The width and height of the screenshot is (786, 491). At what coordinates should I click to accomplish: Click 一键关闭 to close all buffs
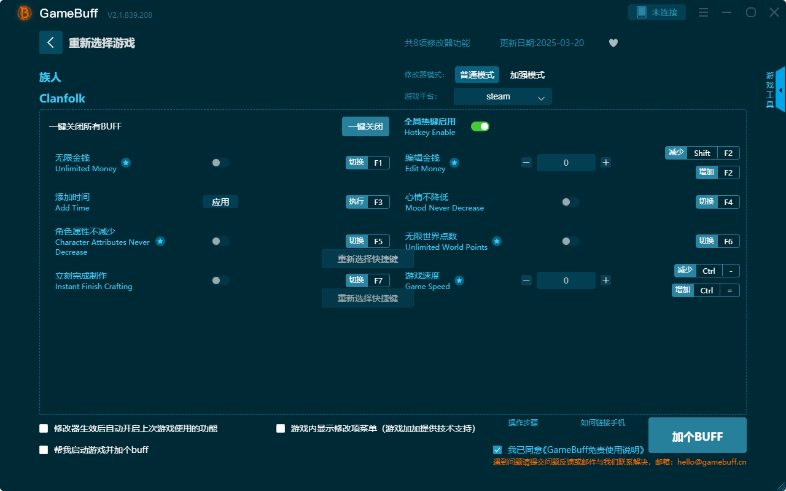(365, 126)
